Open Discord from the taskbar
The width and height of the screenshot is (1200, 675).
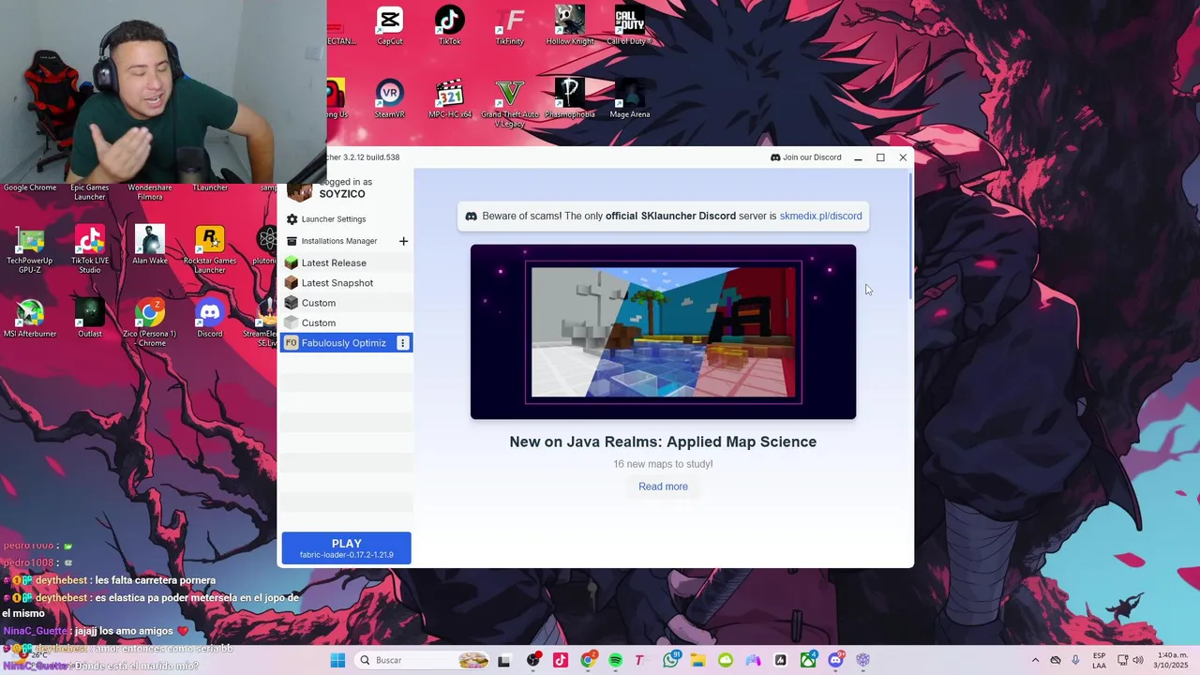click(835, 660)
